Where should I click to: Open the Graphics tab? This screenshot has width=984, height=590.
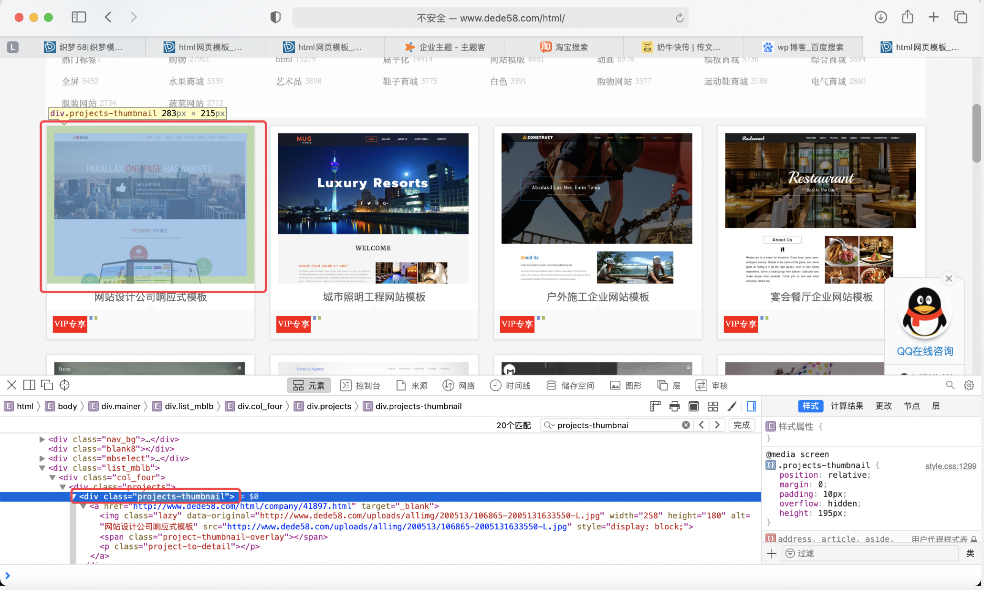tap(626, 386)
